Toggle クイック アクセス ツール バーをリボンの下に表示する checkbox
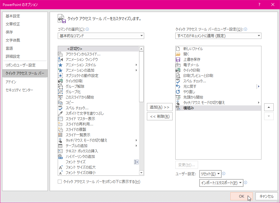The width and height of the screenshot is (280, 203). [x=60, y=182]
